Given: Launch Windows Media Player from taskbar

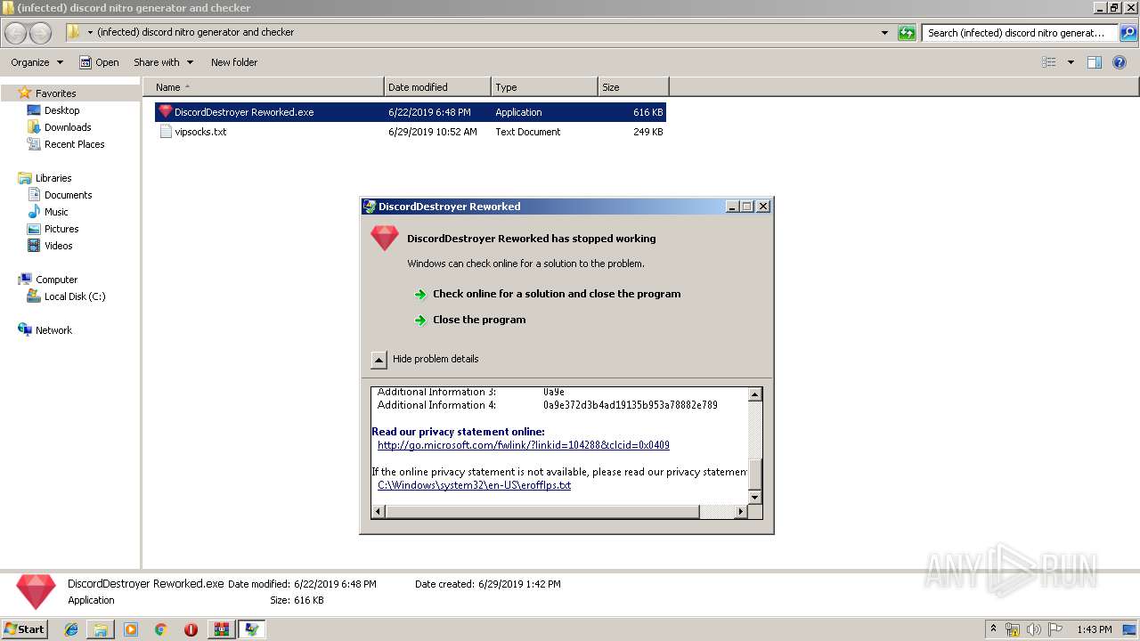Looking at the screenshot, I should tap(131, 629).
